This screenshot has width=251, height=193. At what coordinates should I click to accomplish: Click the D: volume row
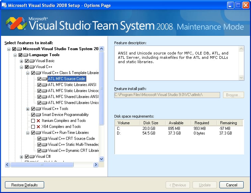[x=179, y=133]
